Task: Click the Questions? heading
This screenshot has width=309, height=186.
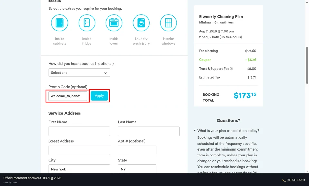Action: pyautogui.click(x=229, y=120)
